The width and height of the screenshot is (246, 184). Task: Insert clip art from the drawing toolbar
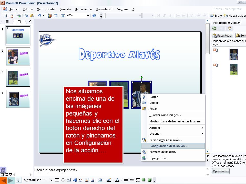click(x=87, y=180)
